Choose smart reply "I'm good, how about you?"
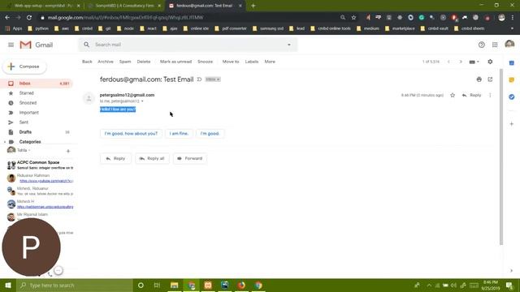Viewport: 520px width, 292px height. pyautogui.click(x=131, y=133)
